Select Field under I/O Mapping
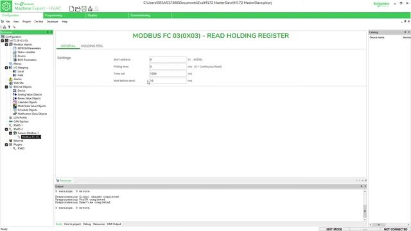This screenshot has height=231, width=411. click(20, 75)
